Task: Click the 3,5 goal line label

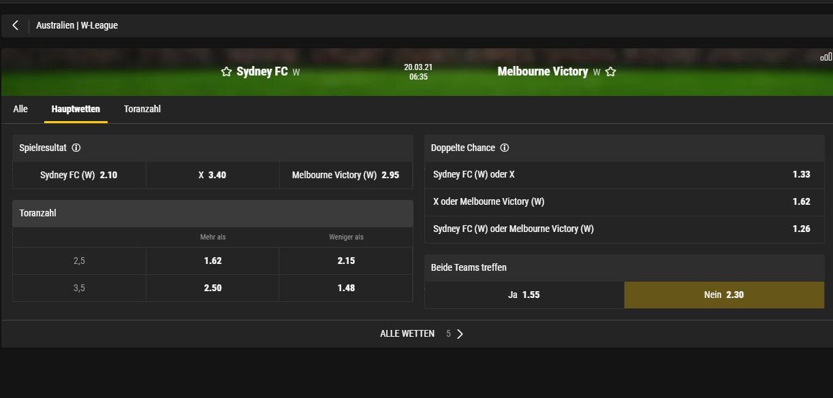Action: (x=79, y=288)
